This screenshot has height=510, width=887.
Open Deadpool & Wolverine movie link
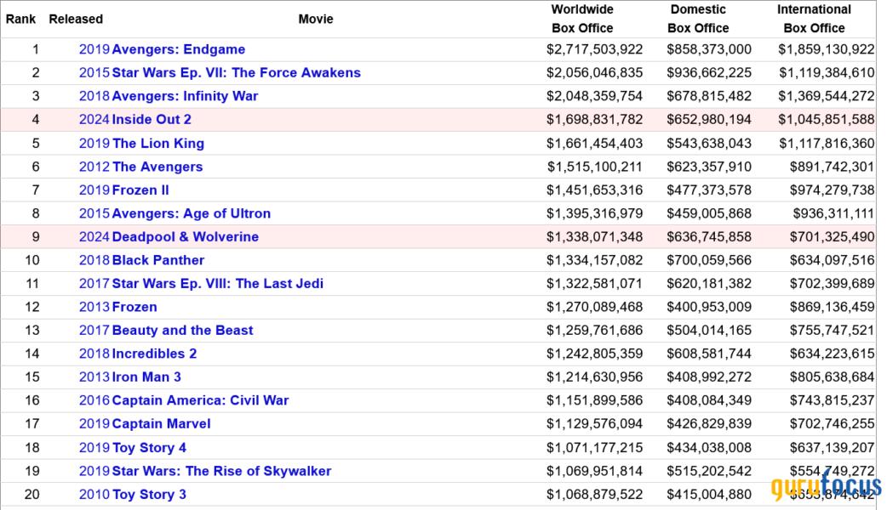click(x=186, y=236)
